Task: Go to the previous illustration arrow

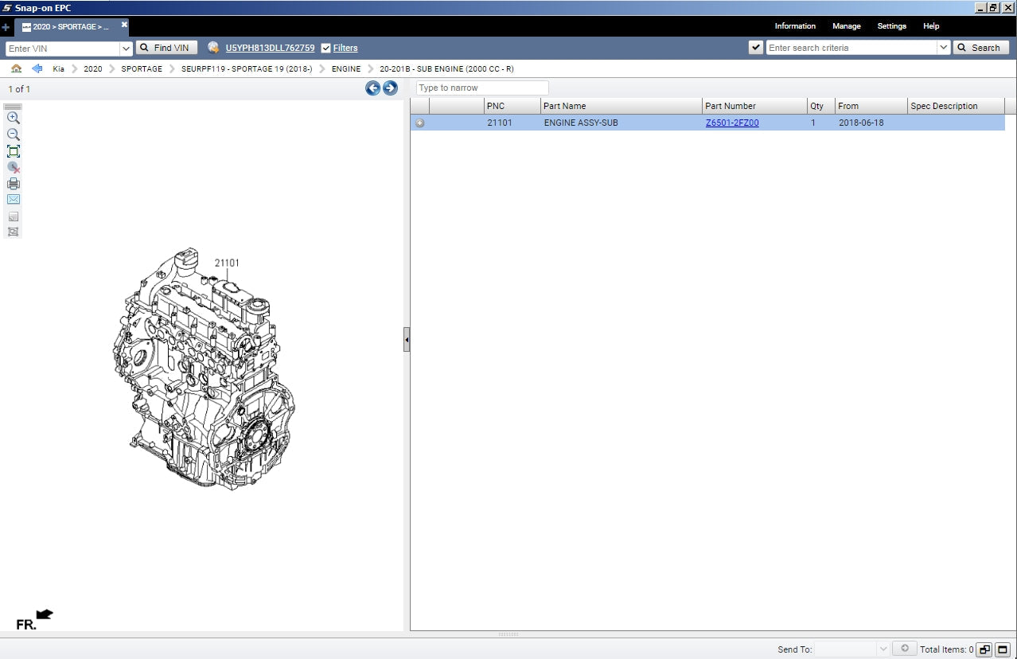Action: 372,88
